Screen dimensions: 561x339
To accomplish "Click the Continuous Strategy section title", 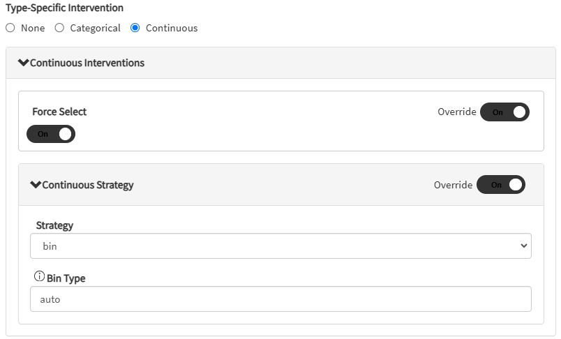I will [x=88, y=185].
